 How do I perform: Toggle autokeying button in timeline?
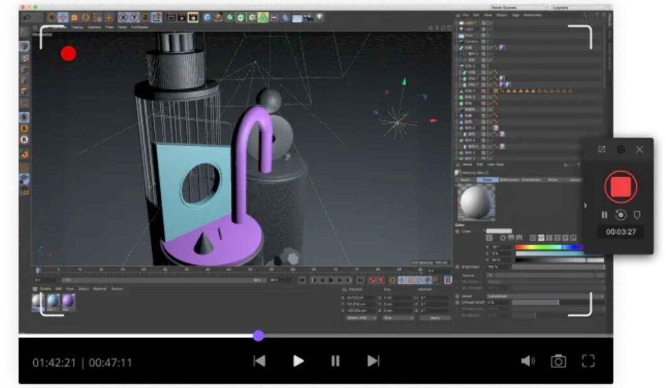(x=381, y=280)
